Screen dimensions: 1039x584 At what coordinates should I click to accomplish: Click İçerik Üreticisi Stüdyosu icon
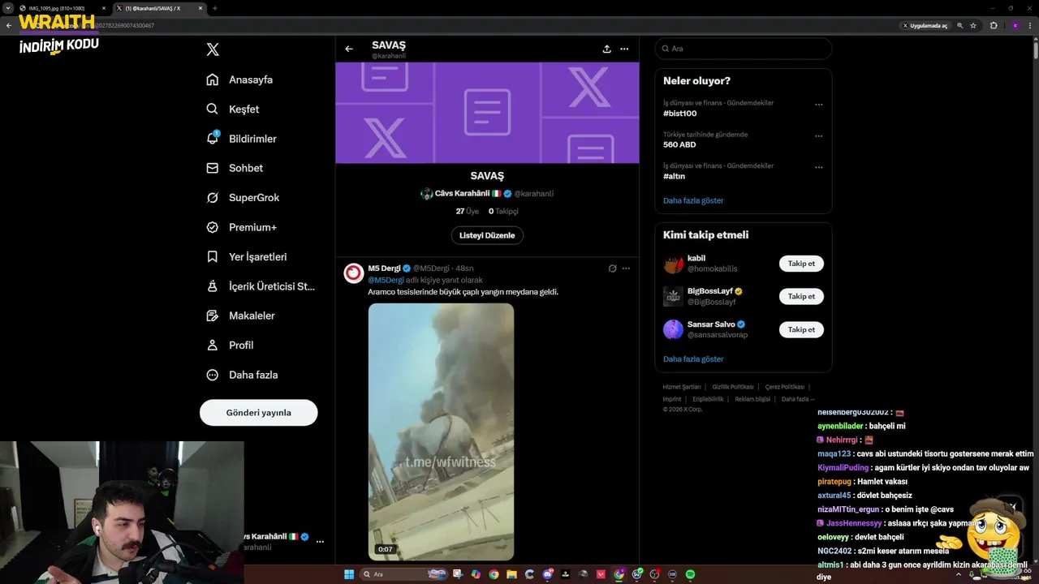coord(213,286)
